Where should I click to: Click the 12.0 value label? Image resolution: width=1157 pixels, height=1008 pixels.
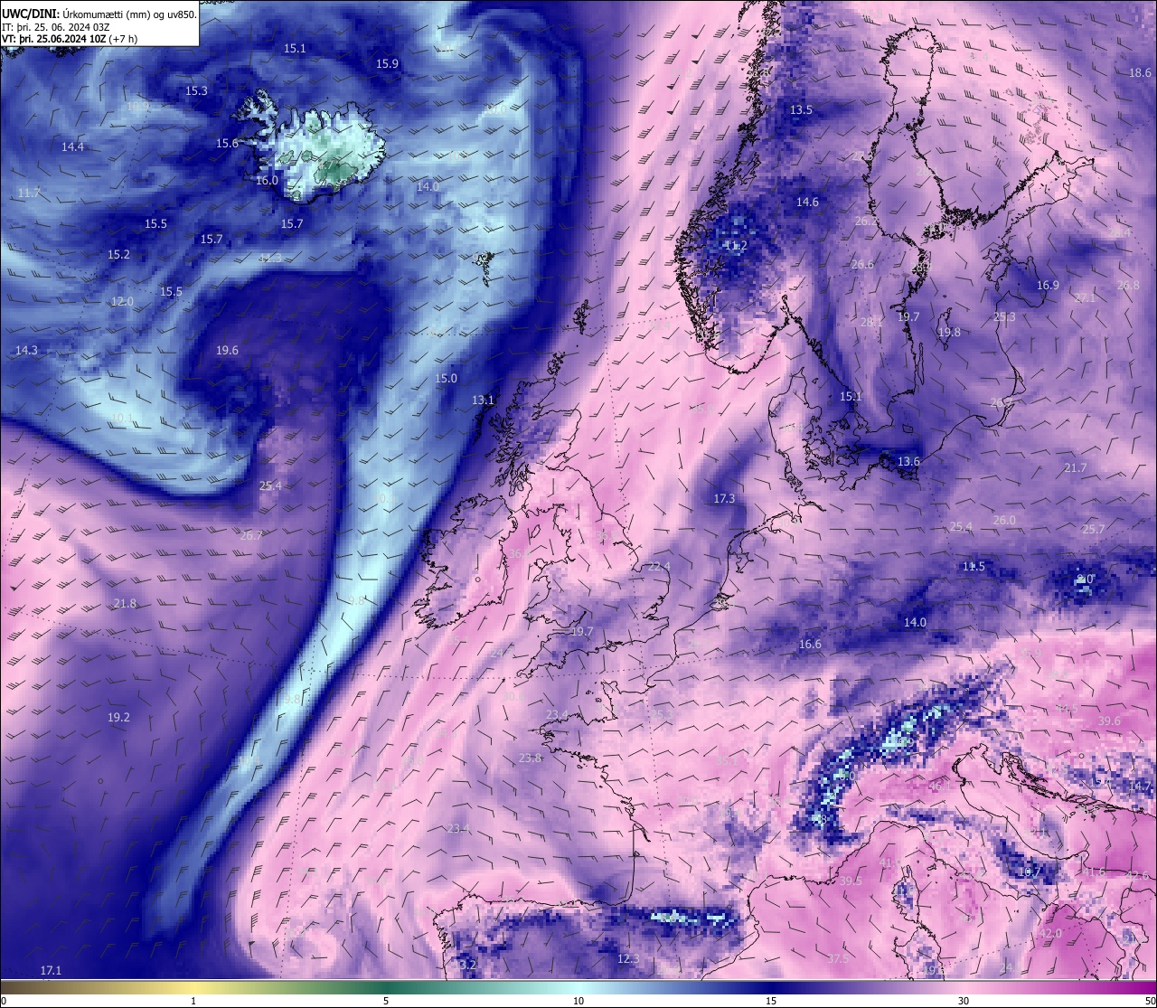coord(122,301)
